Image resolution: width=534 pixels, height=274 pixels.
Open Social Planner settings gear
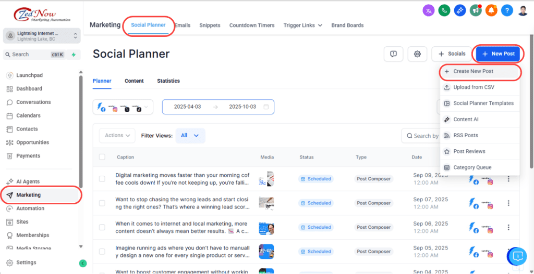pyautogui.click(x=417, y=54)
